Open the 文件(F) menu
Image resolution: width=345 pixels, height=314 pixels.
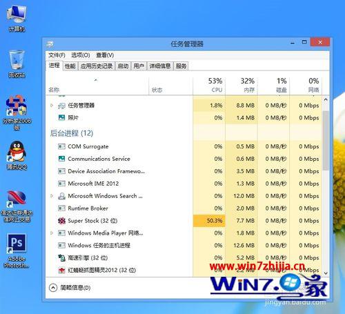[x=57, y=55]
